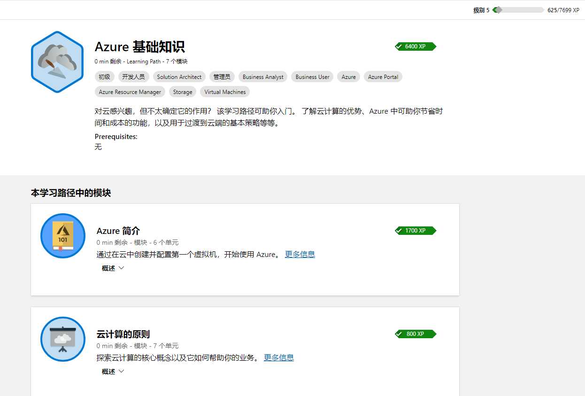Click the 0 min 剩余 - Learning Path - 7 个模块 line
Viewport: 585px width, 396px height.
click(141, 62)
